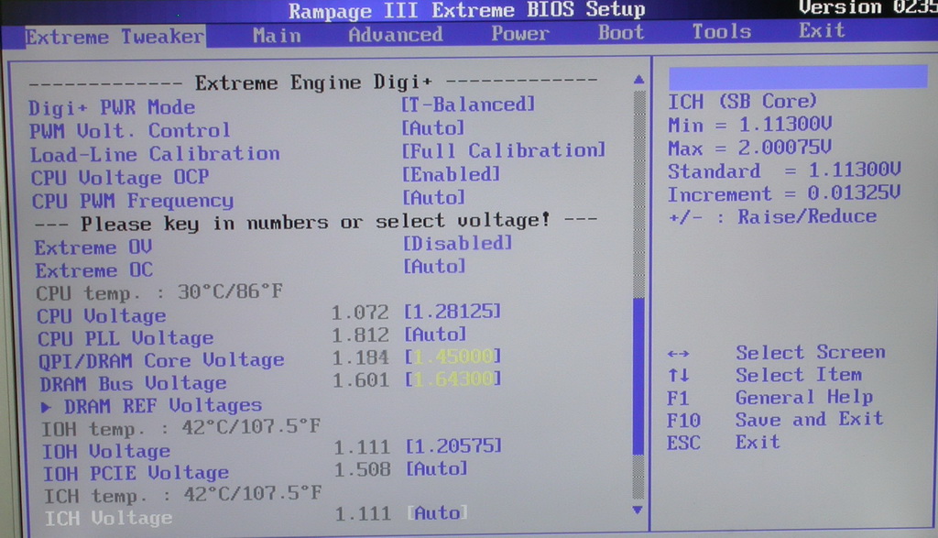This screenshot has height=538, width=938.
Task: Select the IOH Voltage label
Action: point(106,451)
